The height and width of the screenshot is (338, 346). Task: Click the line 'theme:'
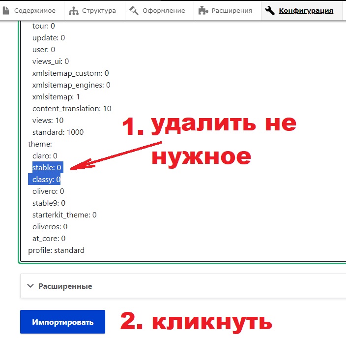(40, 144)
